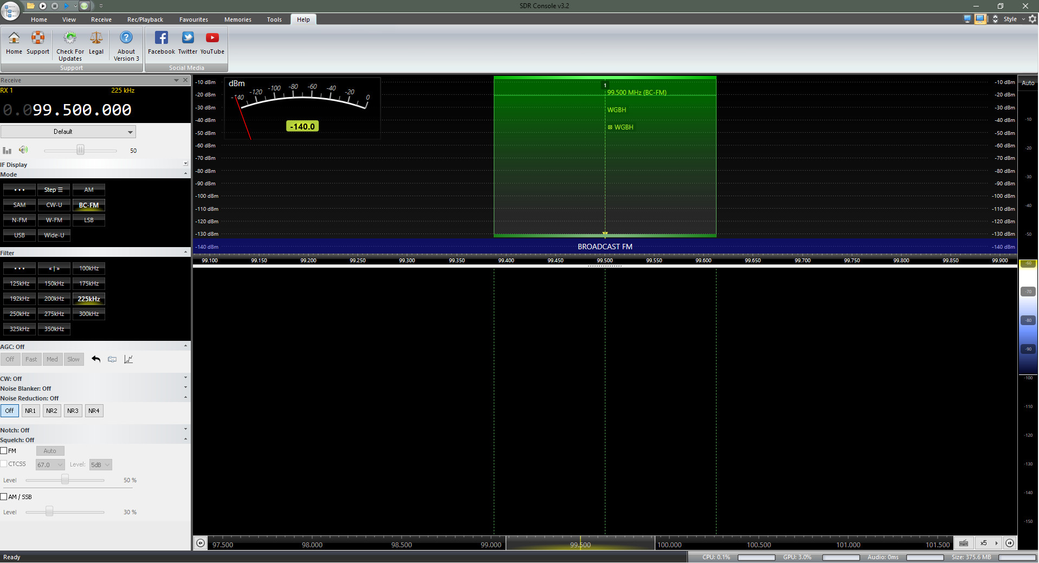1039x563 pixels.
Task: Mute audio with the speaker icon
Action: 23,150
